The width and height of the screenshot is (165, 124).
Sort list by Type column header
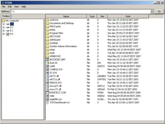tap(92, 16)
